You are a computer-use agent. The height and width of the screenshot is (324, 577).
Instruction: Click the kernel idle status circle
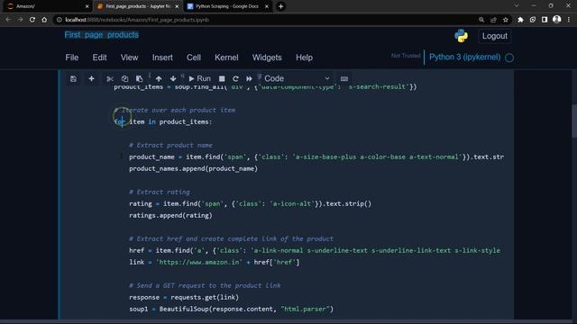(x=509, y=58)
